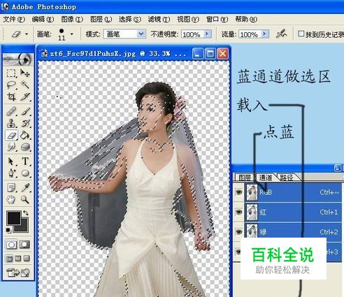Check 抹到历史记录 checkbox
The height and width of the screenshot is (297, 344).
click(301, 34)
